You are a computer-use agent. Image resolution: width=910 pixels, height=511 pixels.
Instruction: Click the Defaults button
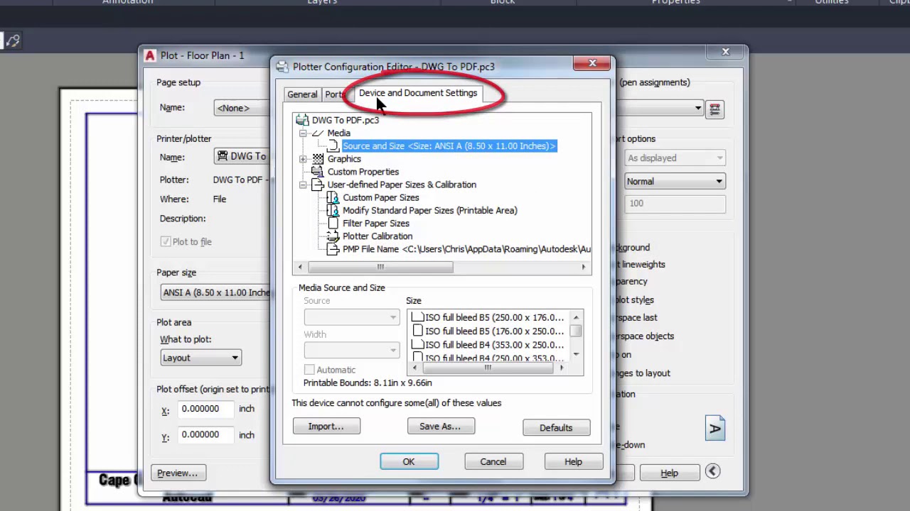(x=556, y=428)
